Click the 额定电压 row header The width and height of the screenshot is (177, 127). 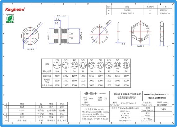[47, 76]
